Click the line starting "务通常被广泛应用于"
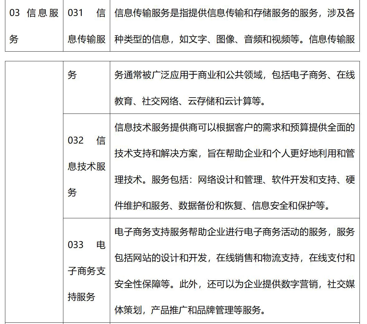The image size is (367, 324). pos(234,75)
